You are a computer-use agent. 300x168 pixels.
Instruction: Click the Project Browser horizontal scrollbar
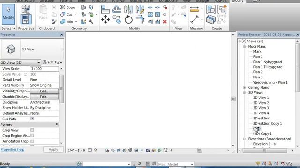click(x=265, y=150)
